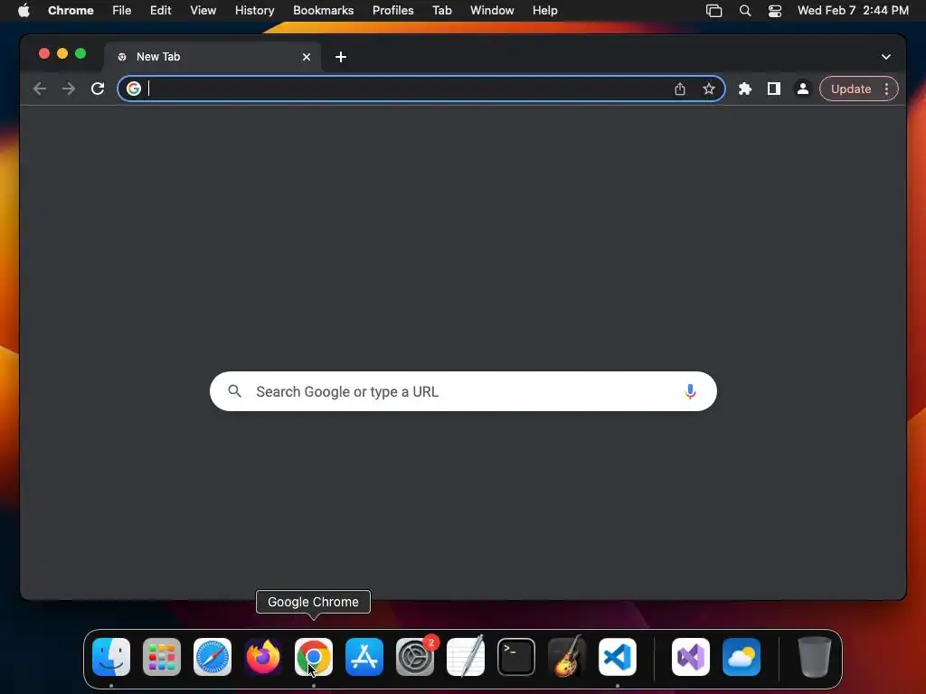Screen dimensions: 926x694
Task: Close the New Tab tab
Action: pos(307,57)
